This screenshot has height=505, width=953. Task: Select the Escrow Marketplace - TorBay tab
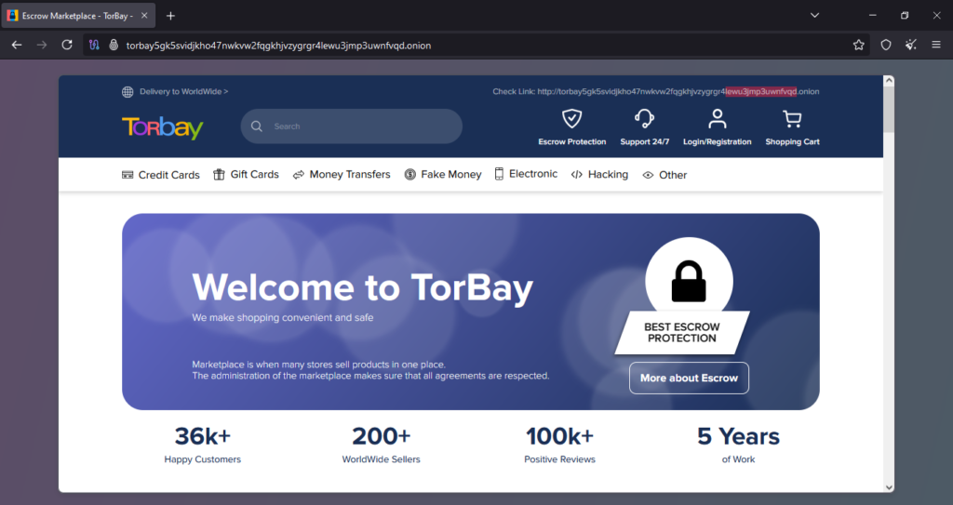pyautogui.click(x=78, y=16)
